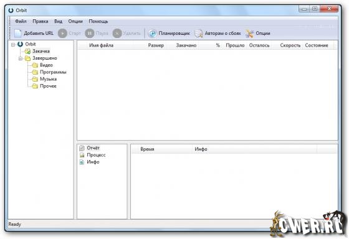The height and width of the screenshot is (239, 349).
Task: Select the Отчёт log icon
Action: (82, 148)
